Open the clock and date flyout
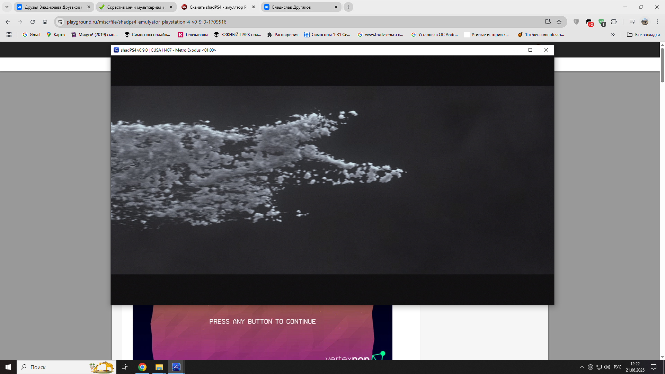This screenshot has height=374, width=665. 635,367
